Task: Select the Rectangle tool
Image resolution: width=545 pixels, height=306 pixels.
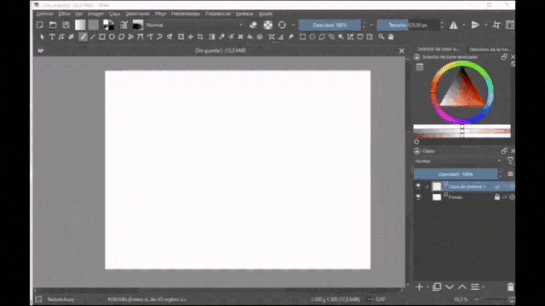Action: [102, 37]
